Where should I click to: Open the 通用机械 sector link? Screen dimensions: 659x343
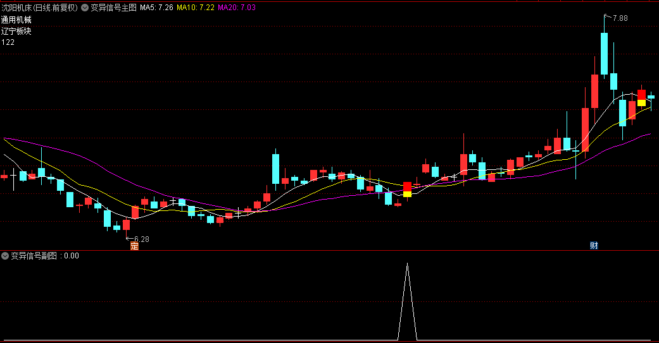[16, 20]
